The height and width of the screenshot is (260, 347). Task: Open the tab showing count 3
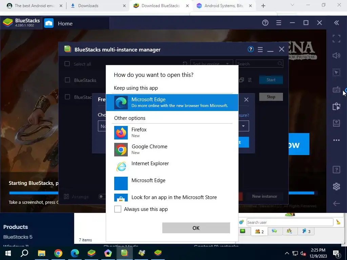point(306,231)
